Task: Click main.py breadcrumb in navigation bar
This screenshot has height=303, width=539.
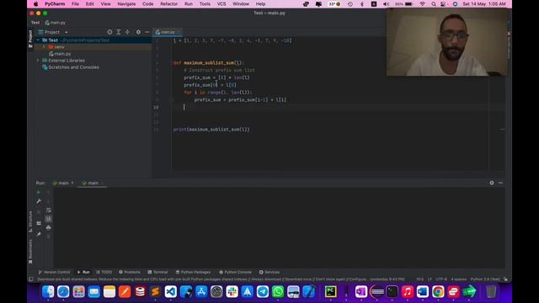Action: coord(56,23)
